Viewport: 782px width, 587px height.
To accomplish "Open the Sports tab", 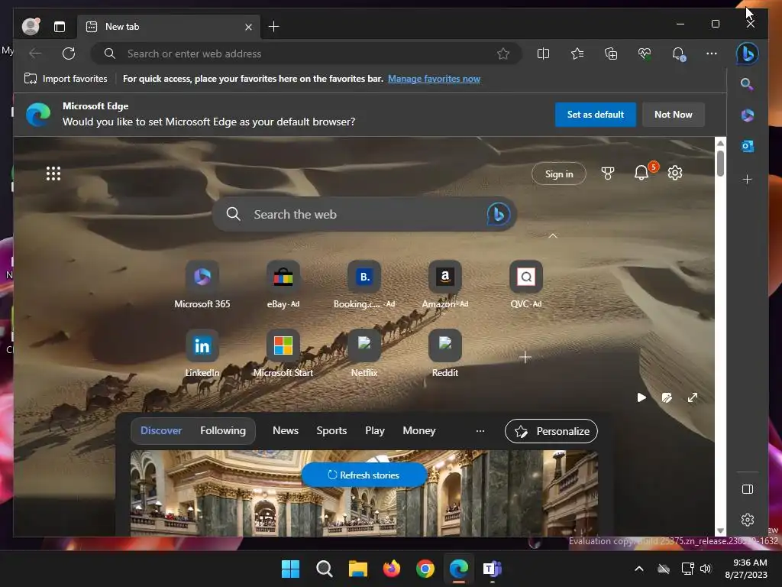I will (331, 430).
